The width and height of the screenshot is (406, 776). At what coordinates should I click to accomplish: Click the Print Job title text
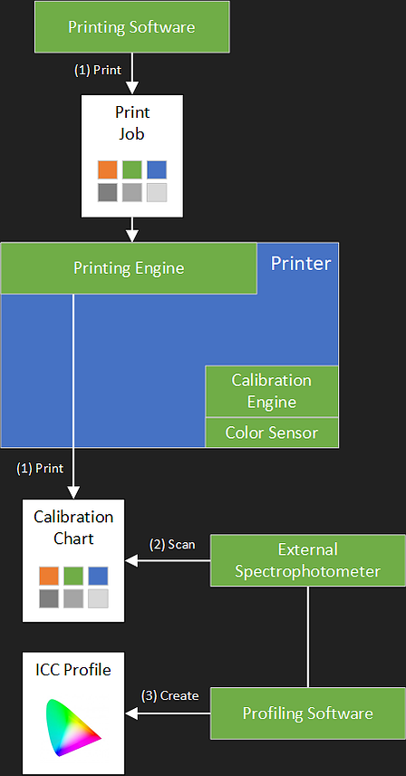click(132, 122)
